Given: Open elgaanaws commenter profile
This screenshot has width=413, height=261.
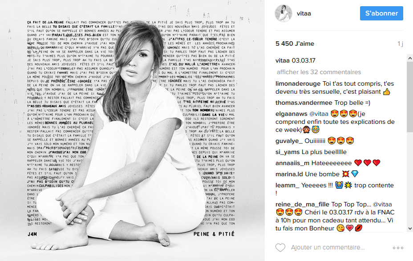Looking at the screenshot, I should [x=292, y=114].
